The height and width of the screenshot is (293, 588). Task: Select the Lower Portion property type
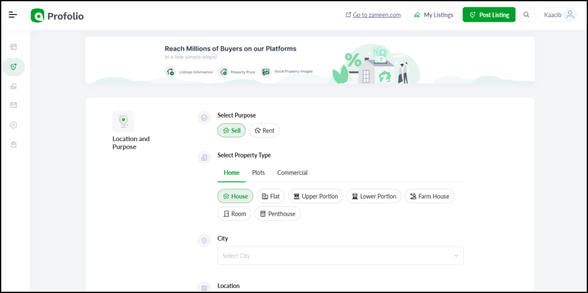[x=374, y=196]
